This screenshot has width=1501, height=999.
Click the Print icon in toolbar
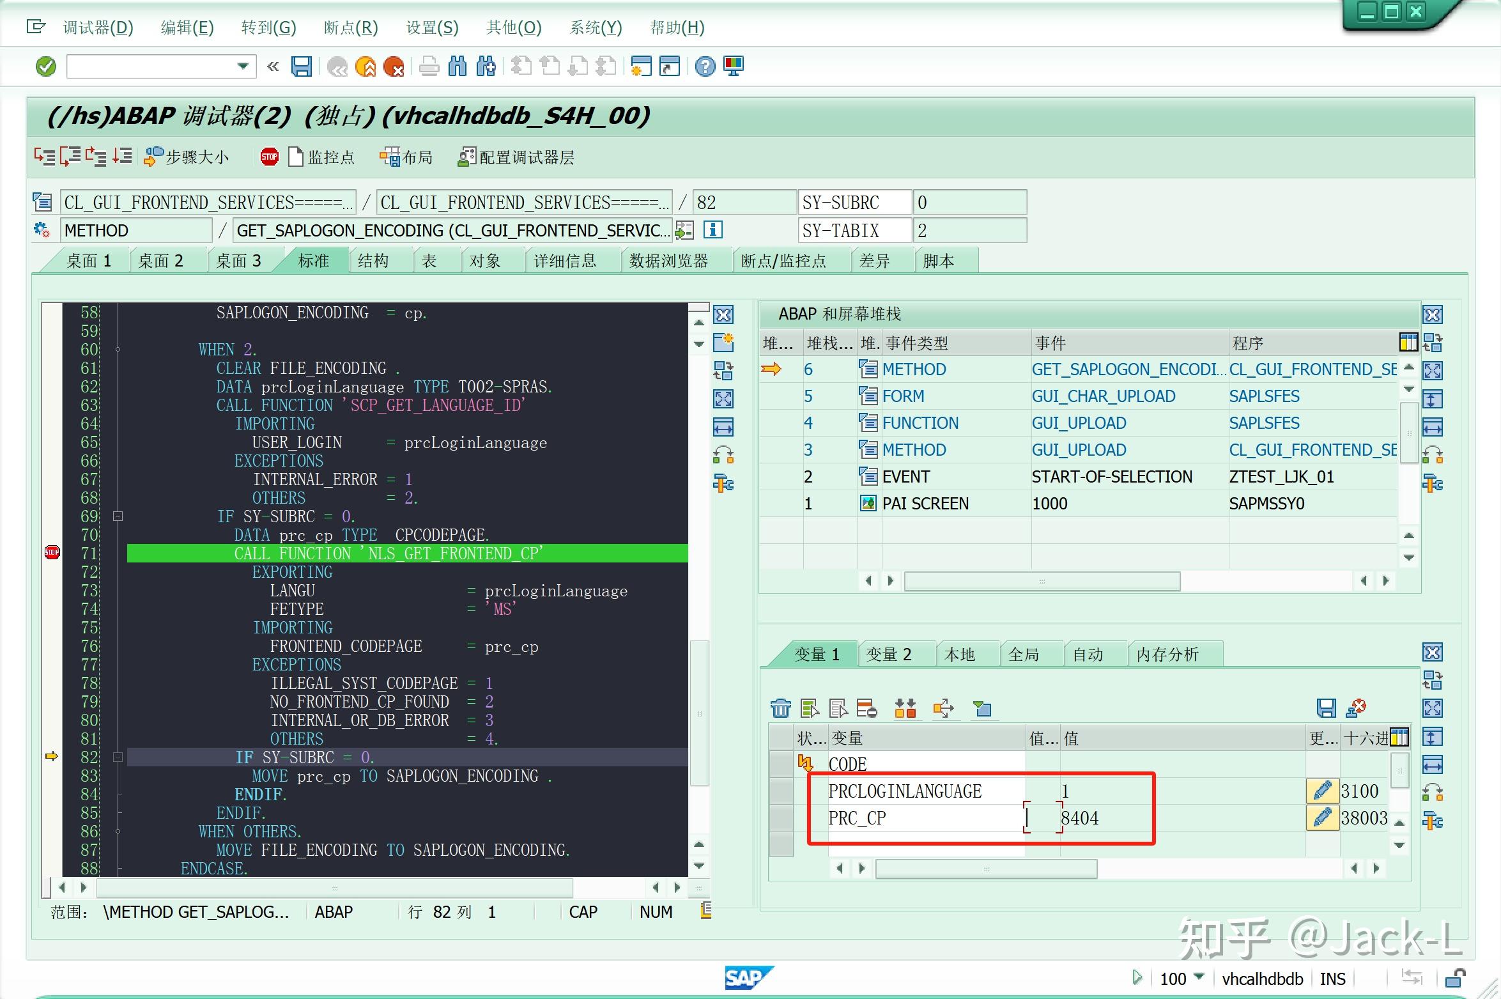[x=429, y=66]
